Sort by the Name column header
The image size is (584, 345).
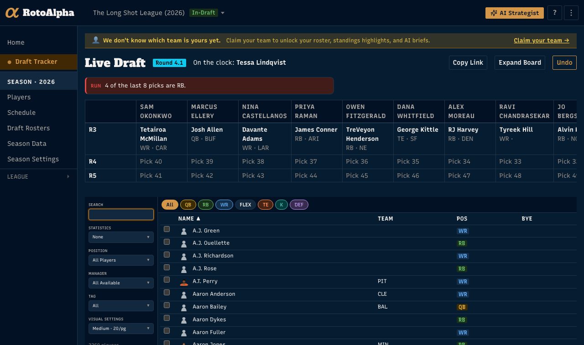[x=189, y=219]
